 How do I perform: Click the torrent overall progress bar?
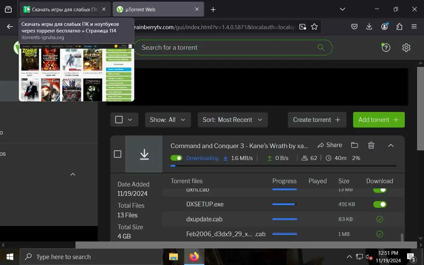point(283,166)
